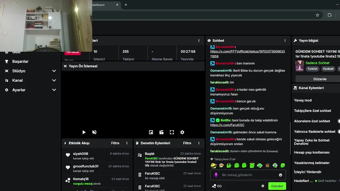Open Yavaş mod channel action

click(x=303, y=100)
